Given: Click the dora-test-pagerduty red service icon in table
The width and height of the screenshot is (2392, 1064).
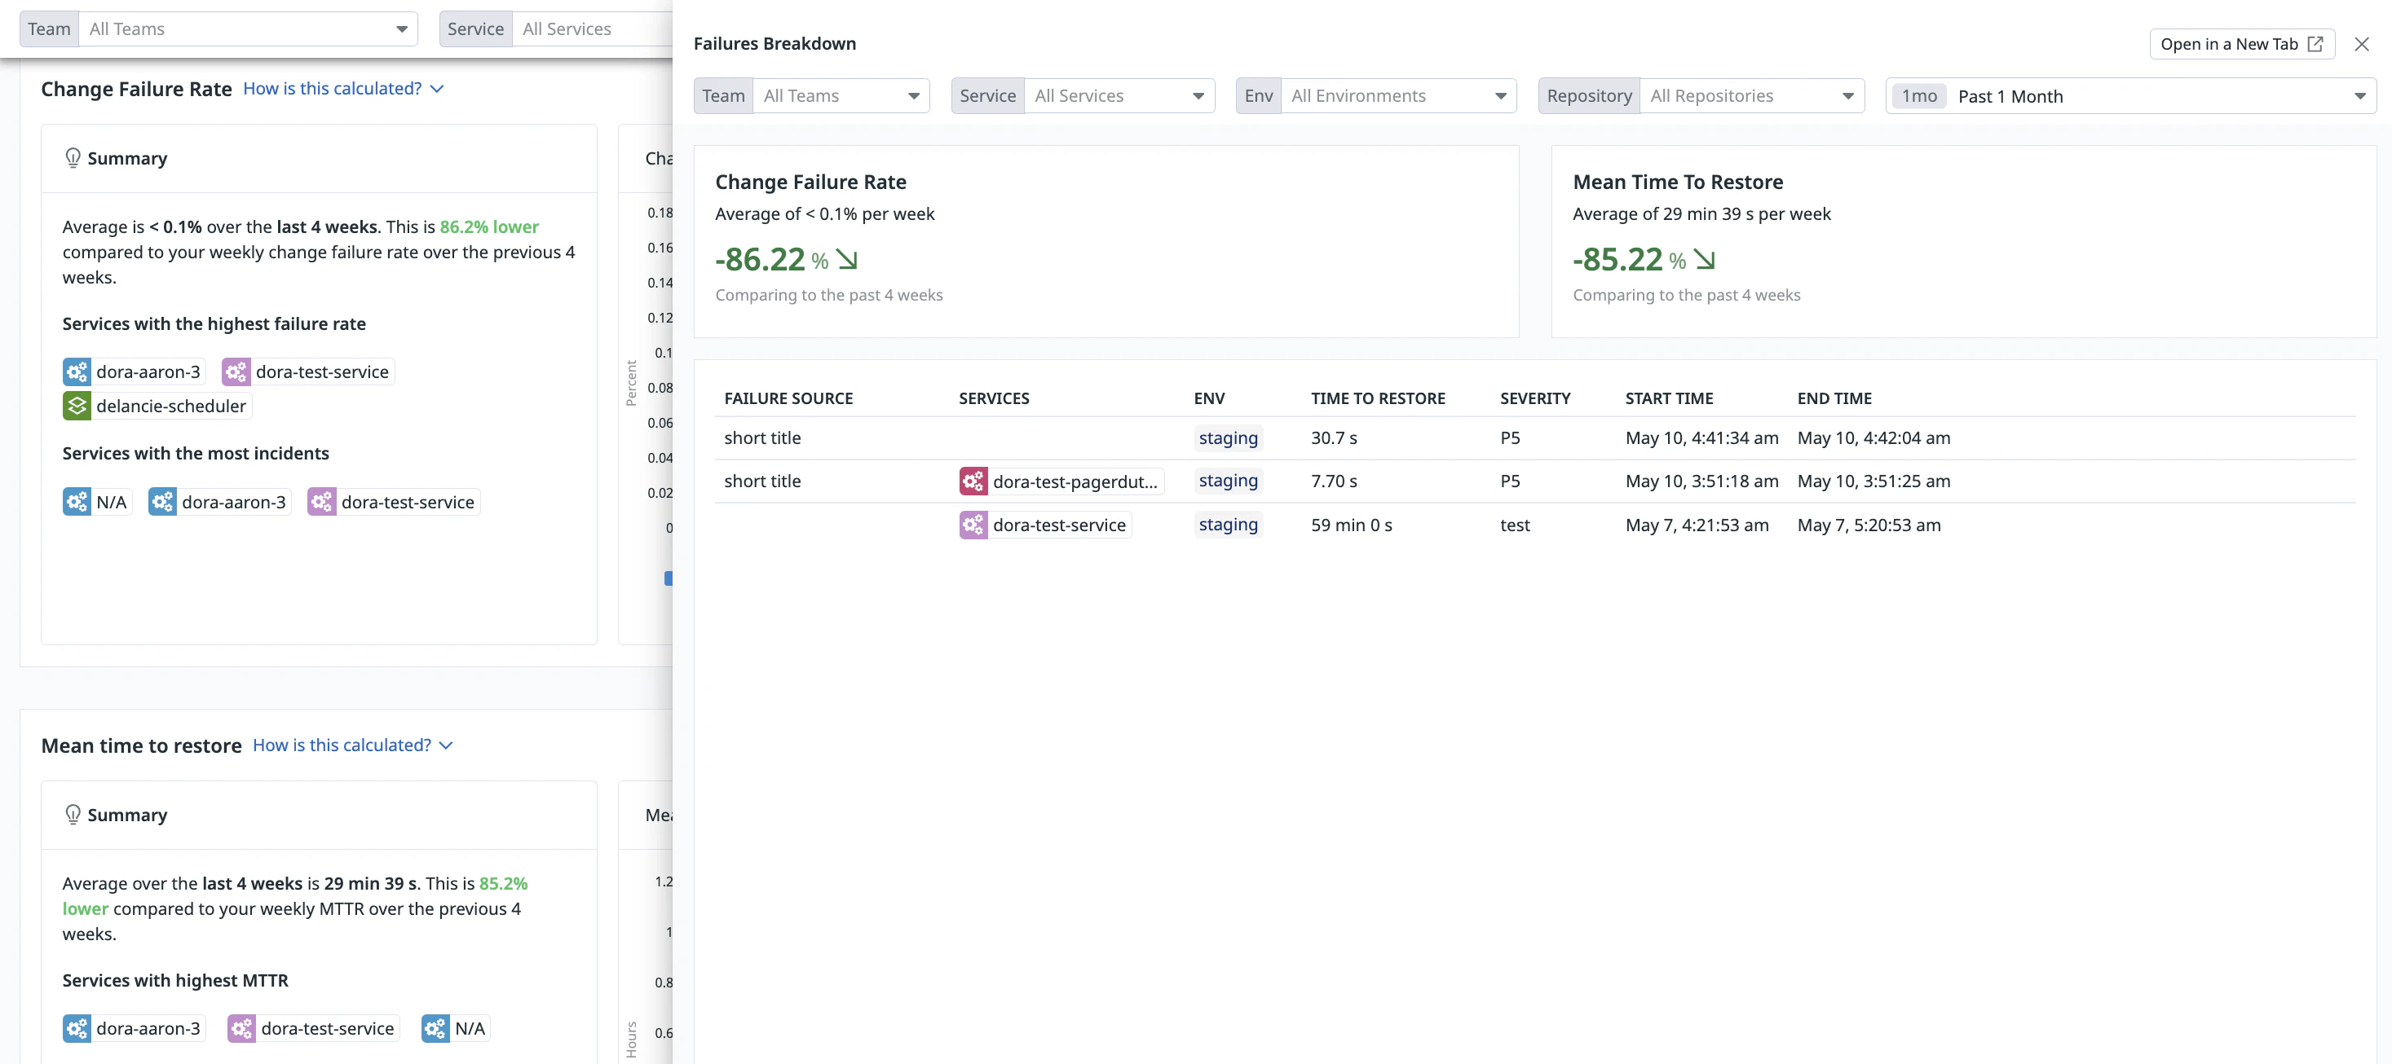Looking at the screenshot, I should click(973, 481).
